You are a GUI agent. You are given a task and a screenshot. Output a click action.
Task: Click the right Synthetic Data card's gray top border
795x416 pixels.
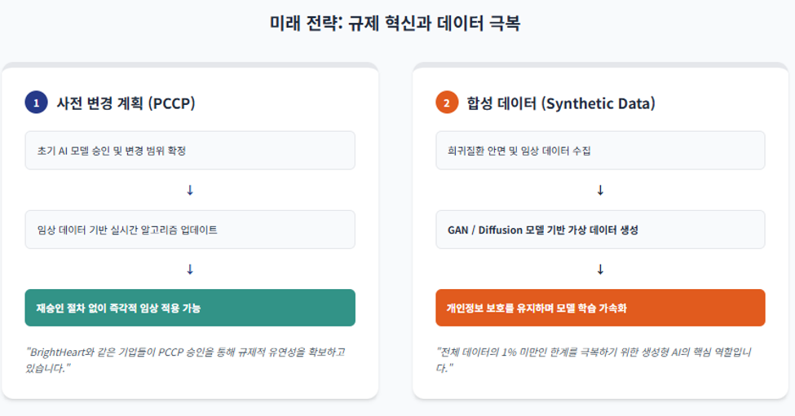[600, 65]
